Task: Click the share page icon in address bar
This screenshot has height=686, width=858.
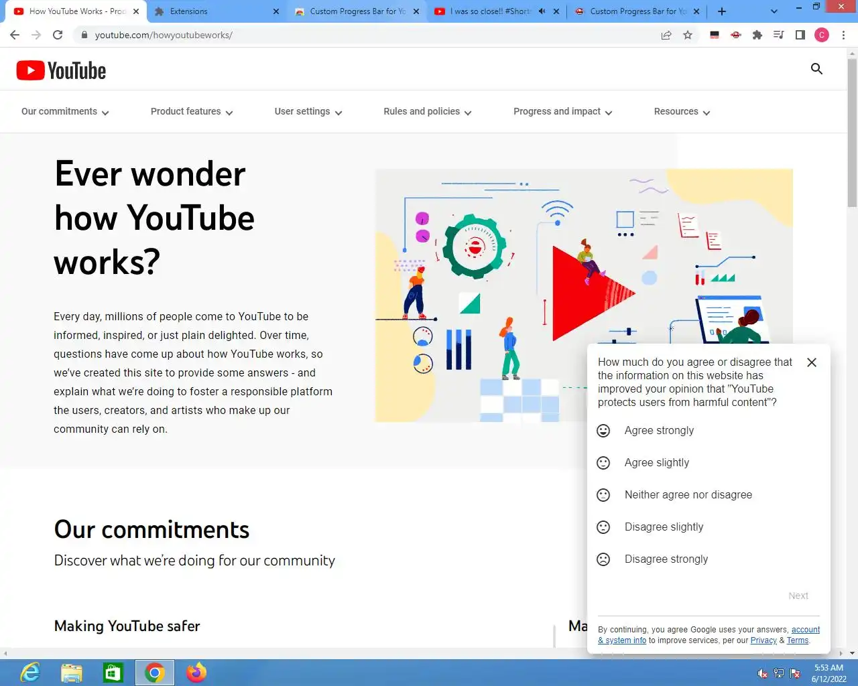Action: 666,35
